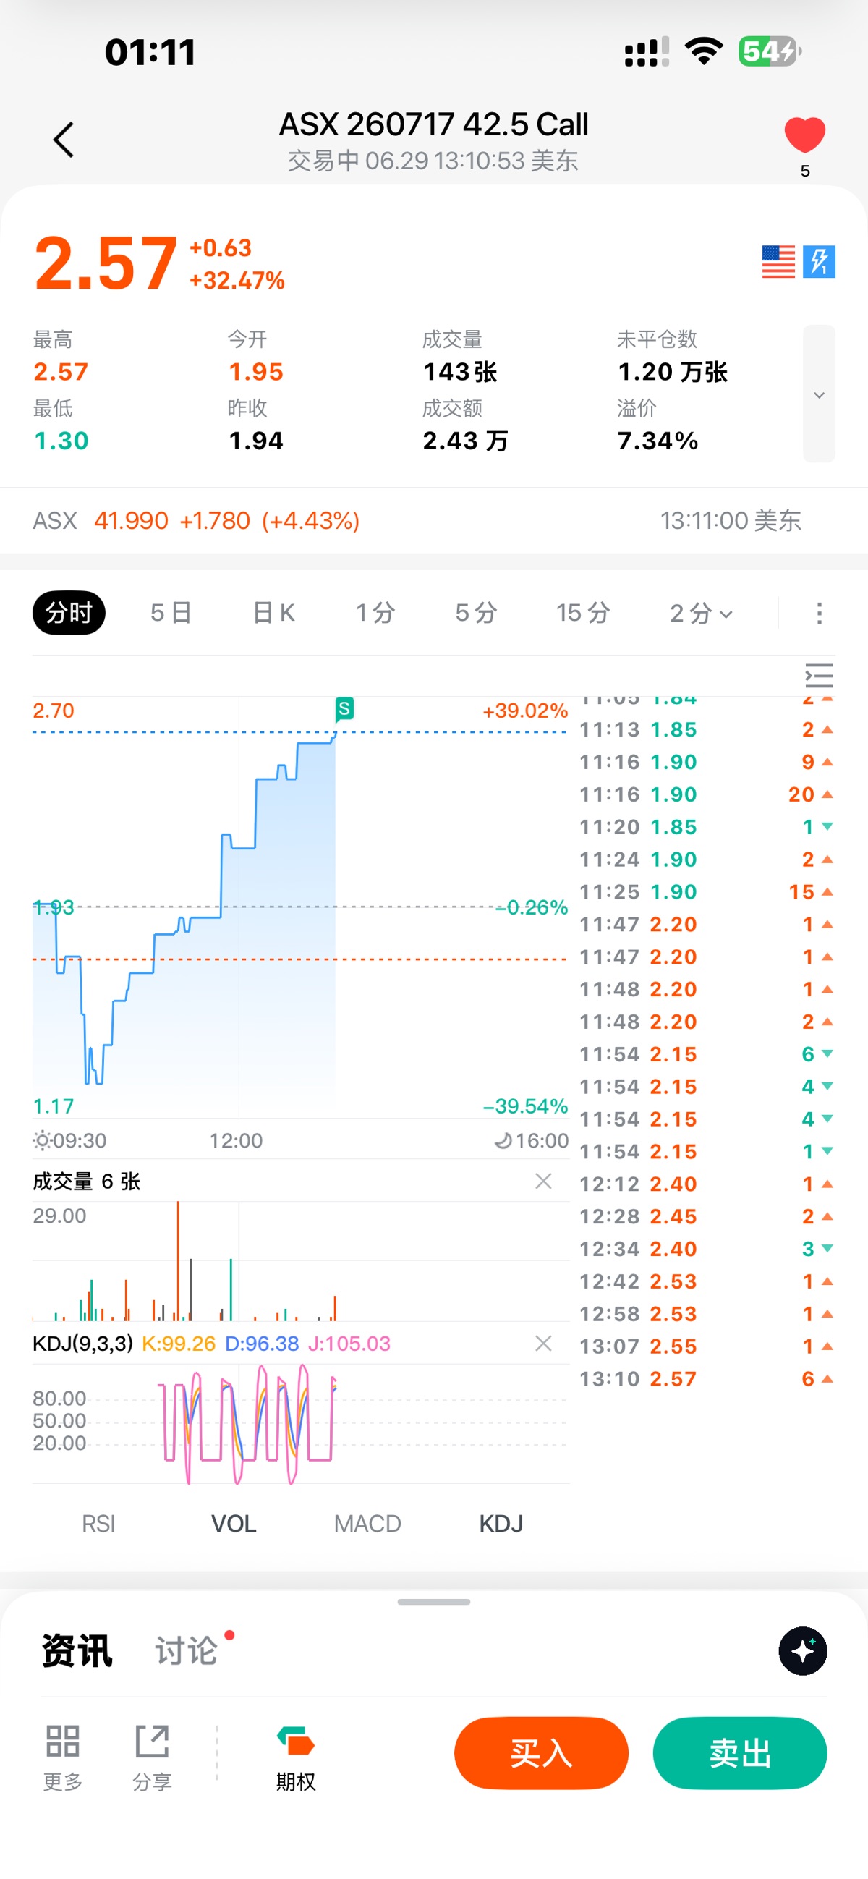Close the KDJ indicator panel
This screenshot has height=1879, width=868.
click(x=543, y=1343)
